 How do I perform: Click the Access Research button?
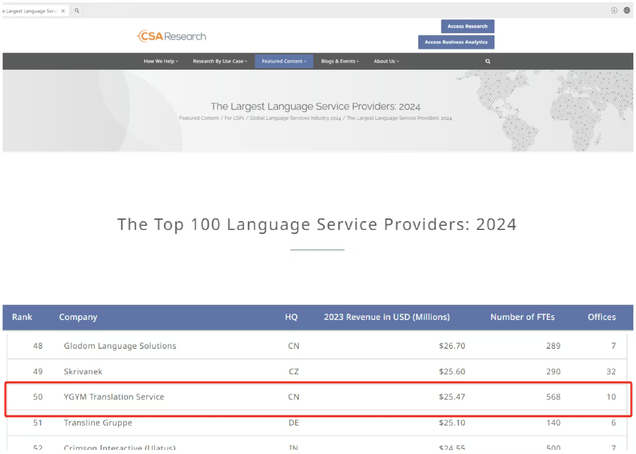click(x=468, y=26)
